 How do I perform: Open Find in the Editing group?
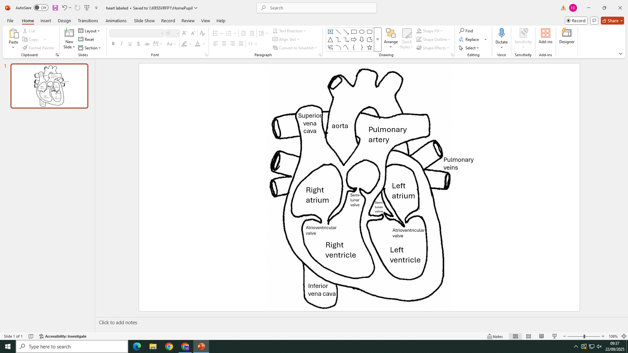coord(466,31)
